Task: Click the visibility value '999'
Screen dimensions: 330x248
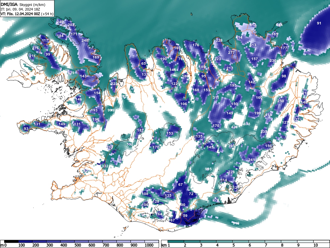Action: click(111, 110)
